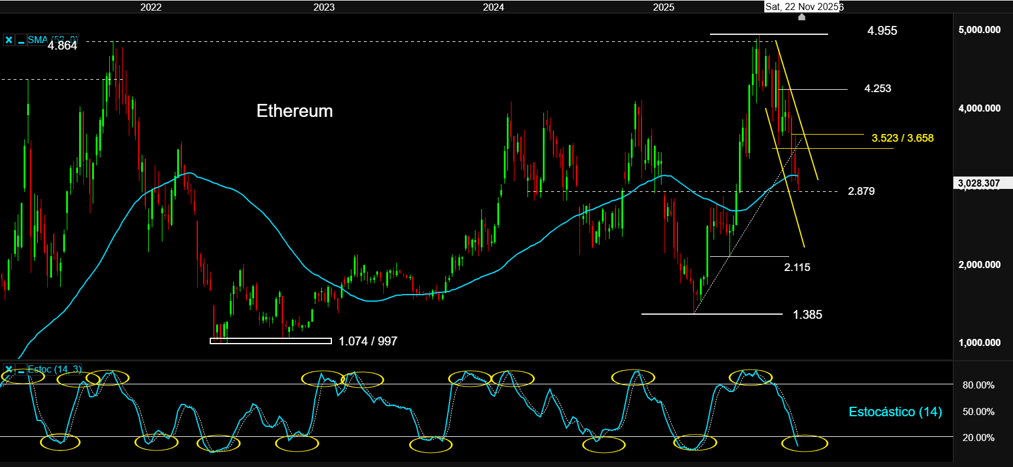Click the 2024 year on time axis

pos(493,7)
